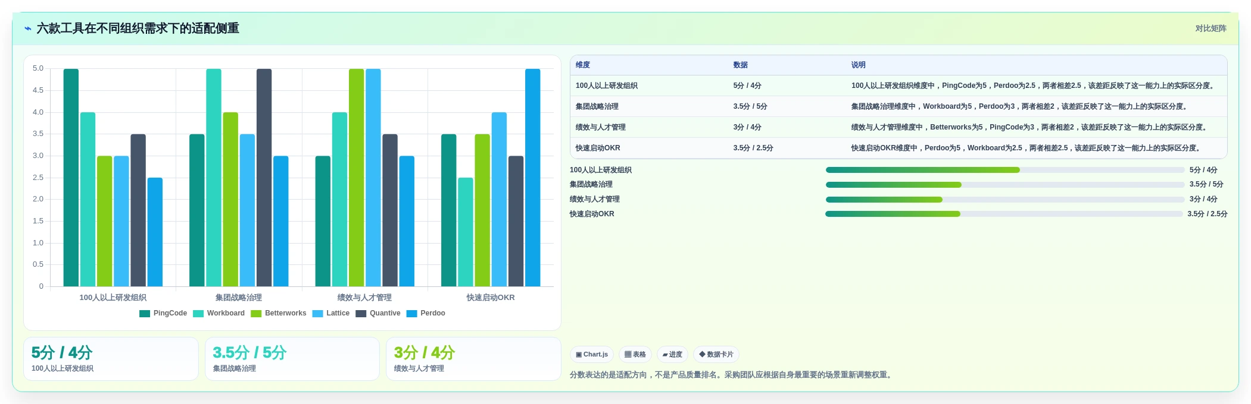The image size is (1251, 404).
Task: Click progress bar for 快速启动OKR
Action: [x=1004, y=214]
